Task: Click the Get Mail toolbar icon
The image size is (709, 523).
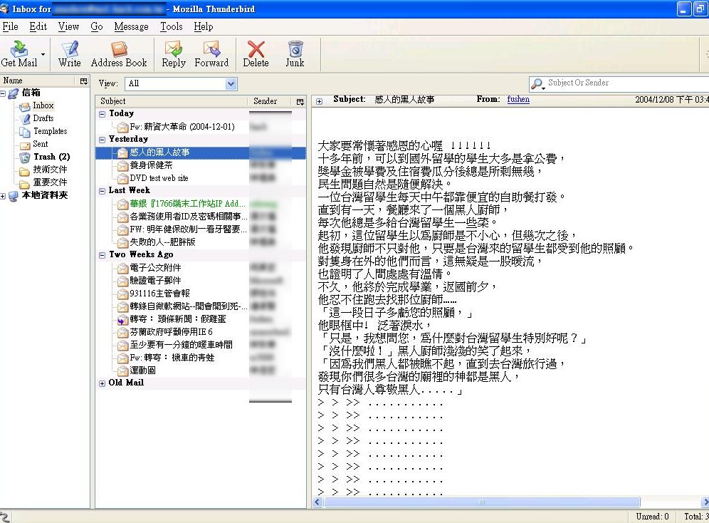Action: (19, 53)
